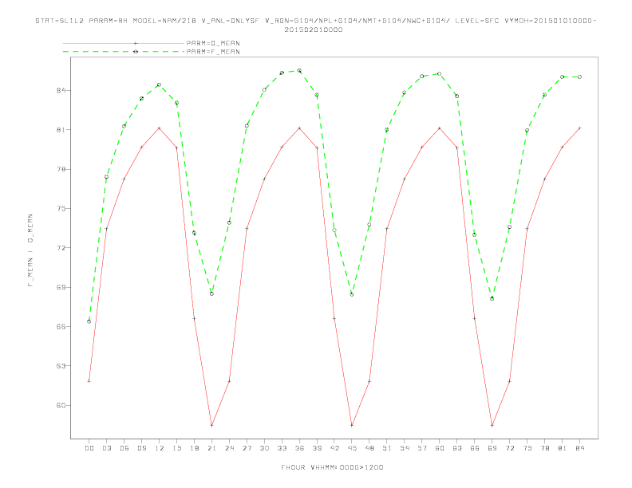Click y-axis tick label 75
Viewport: 632px width, 488px height.
61,209
